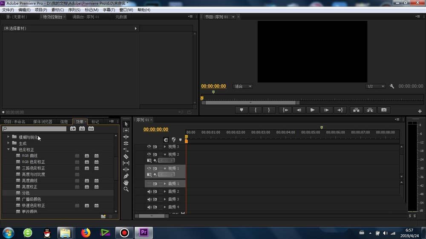The height and width of the screenshot is (239, 426).
Task: Mute audio track 音频 4 speaker
Action: tap(149, 207)
